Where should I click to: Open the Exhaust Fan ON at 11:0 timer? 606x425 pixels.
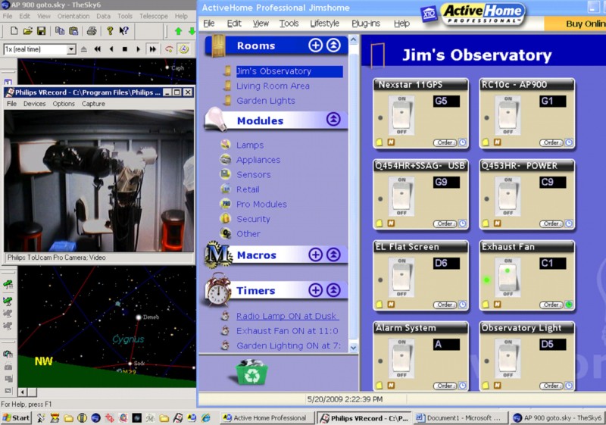[287, 331]
